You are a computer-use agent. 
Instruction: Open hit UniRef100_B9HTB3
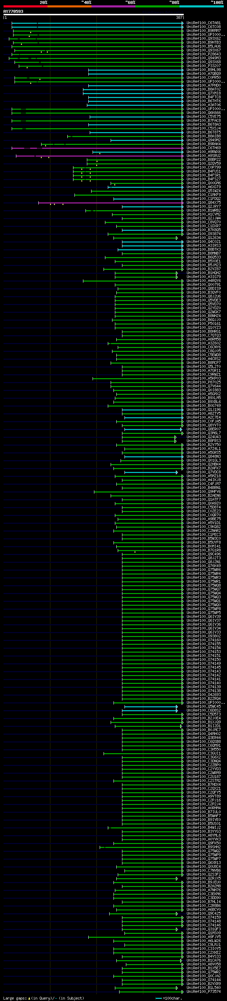pos(204,42)
